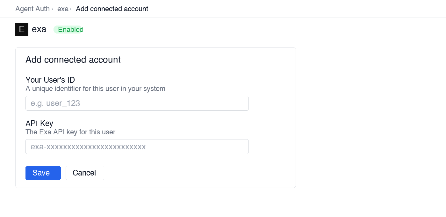Click the exa heading next to the logo
The width and height of the screenshot is (446, 217).
coord(39,29)
